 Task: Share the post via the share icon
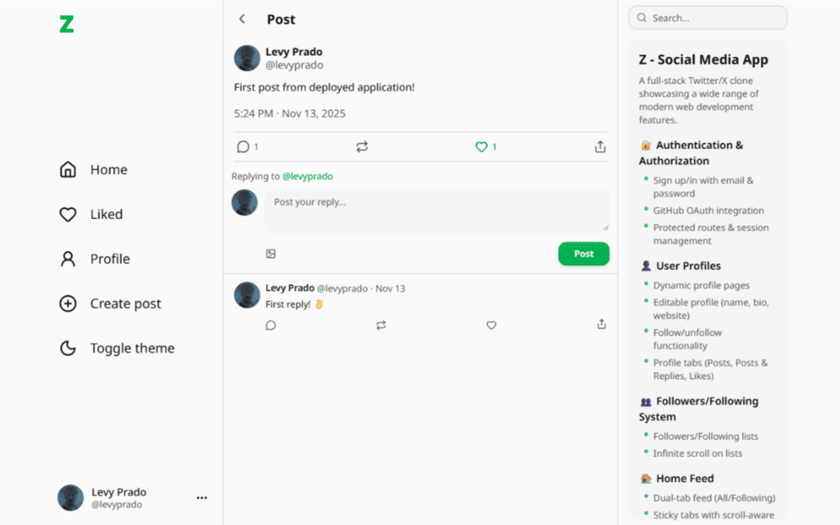pos(600,147)
